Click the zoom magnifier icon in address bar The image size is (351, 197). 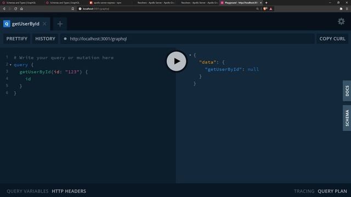point(257,9)
